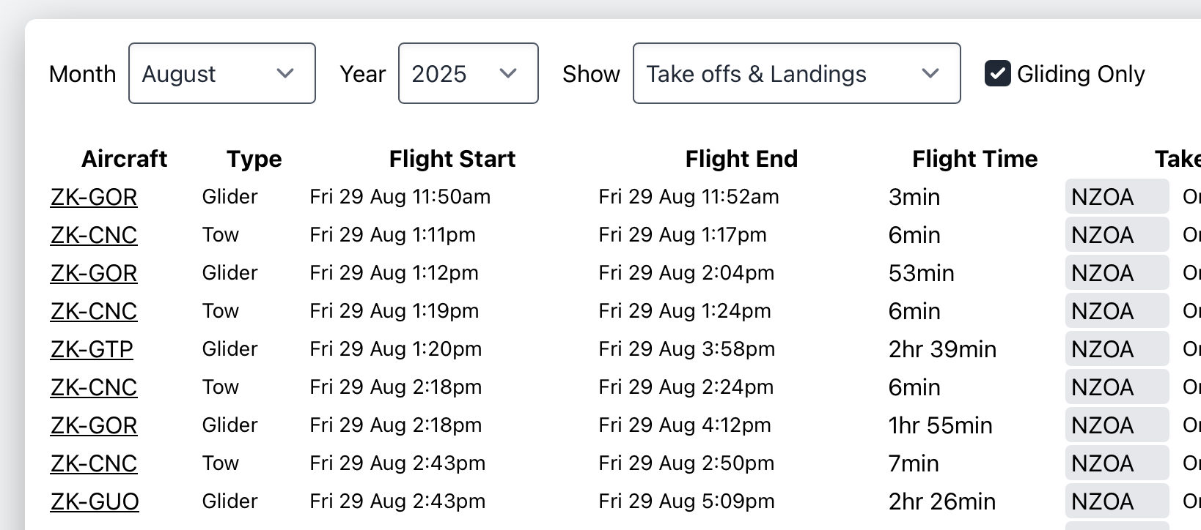Click ZK-CNC link for 1:11pm tow
Viewport: 1201px width, 530px height.
coord(94,235)
